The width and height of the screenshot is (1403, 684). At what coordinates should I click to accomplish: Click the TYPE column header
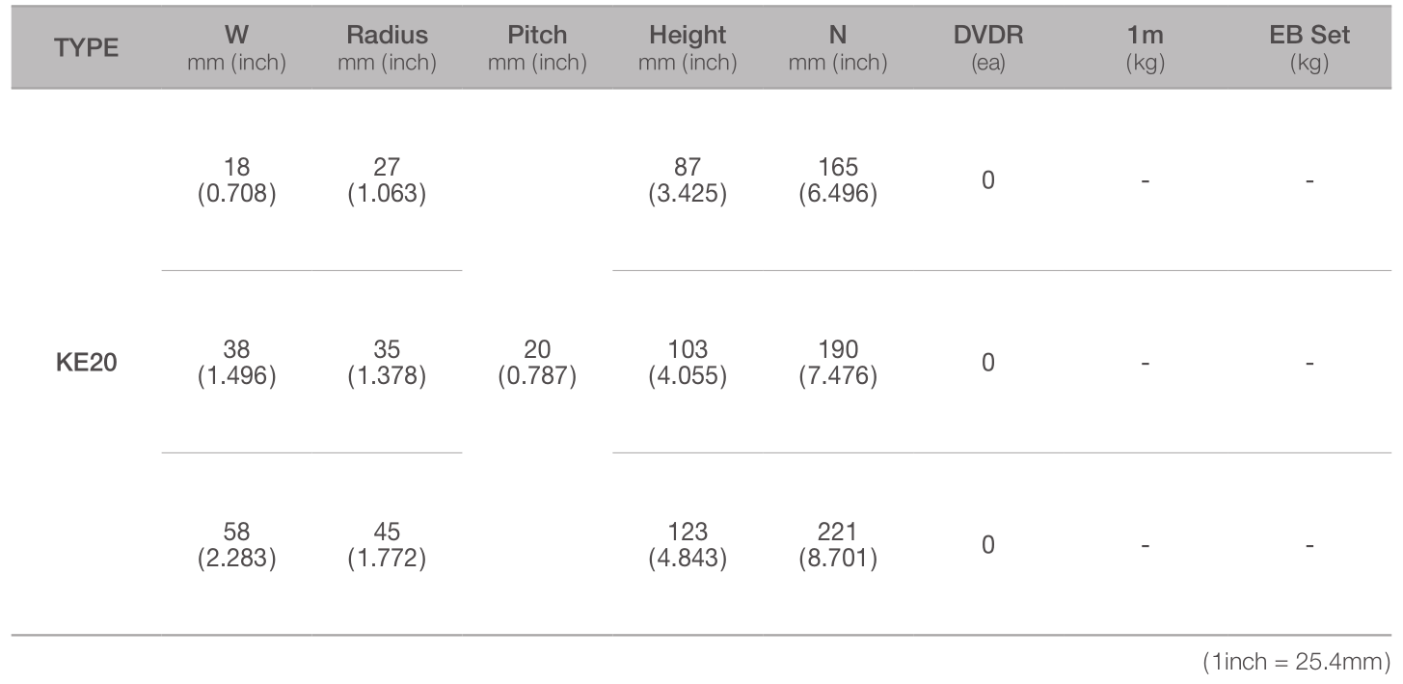87,48
